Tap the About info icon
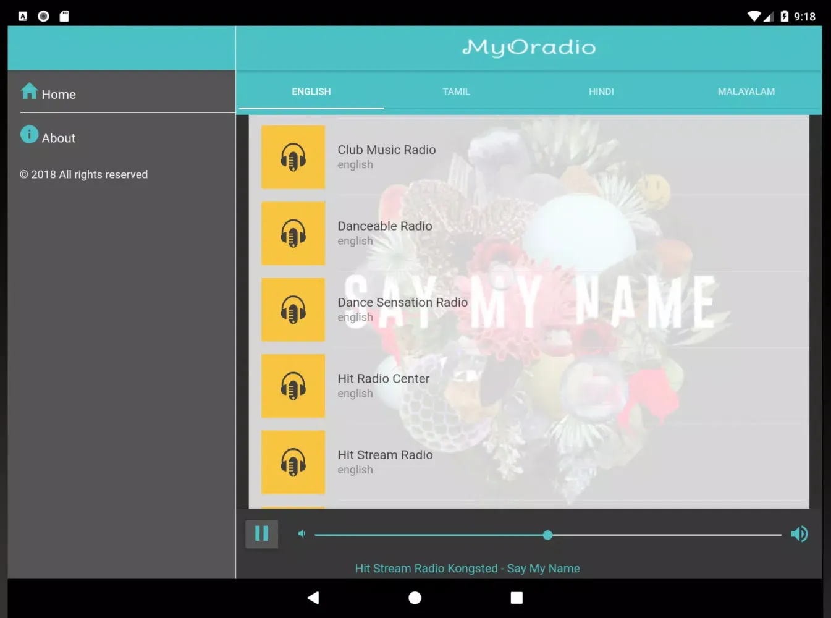This screenshot has height=618, width=831. 29,134
